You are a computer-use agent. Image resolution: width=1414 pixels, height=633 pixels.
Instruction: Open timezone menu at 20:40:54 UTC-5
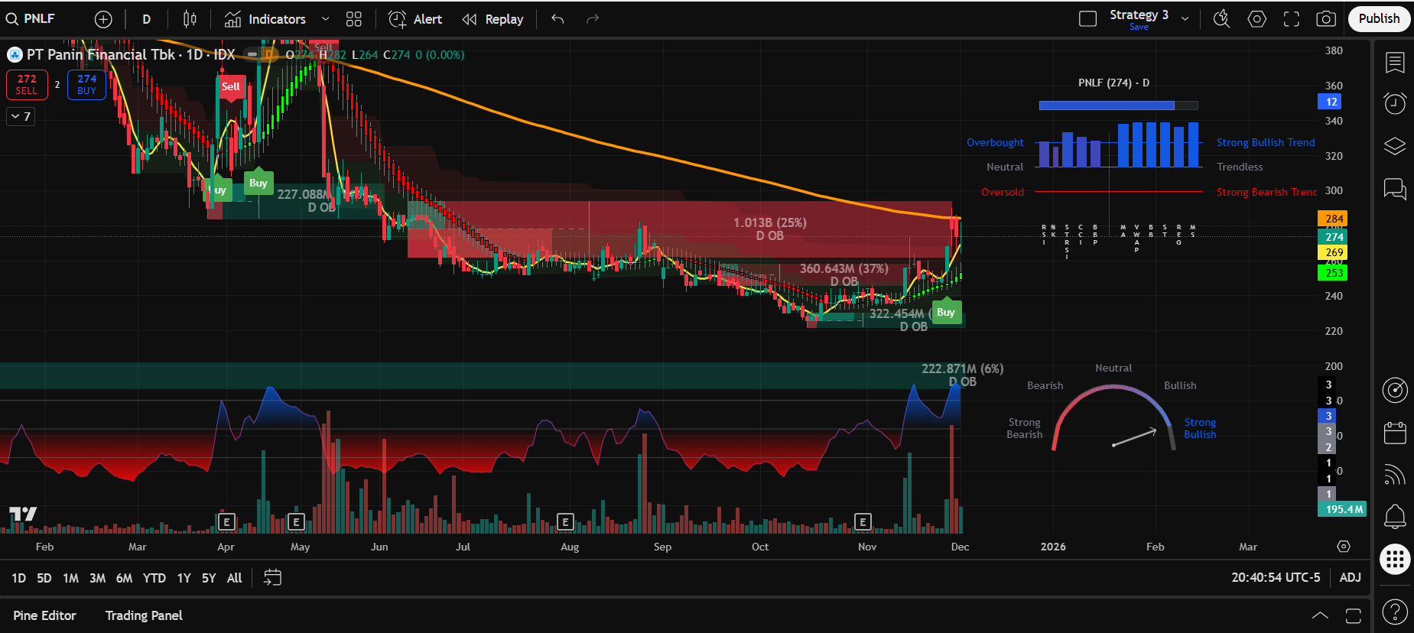(1276, 578)
